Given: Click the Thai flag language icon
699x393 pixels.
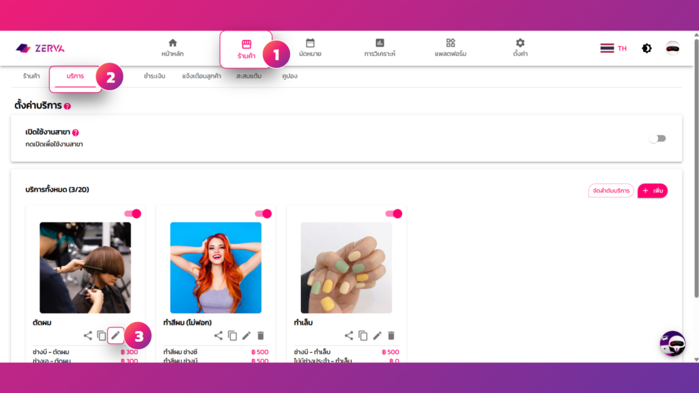Looking at the screenshot, I should (607, 48).
